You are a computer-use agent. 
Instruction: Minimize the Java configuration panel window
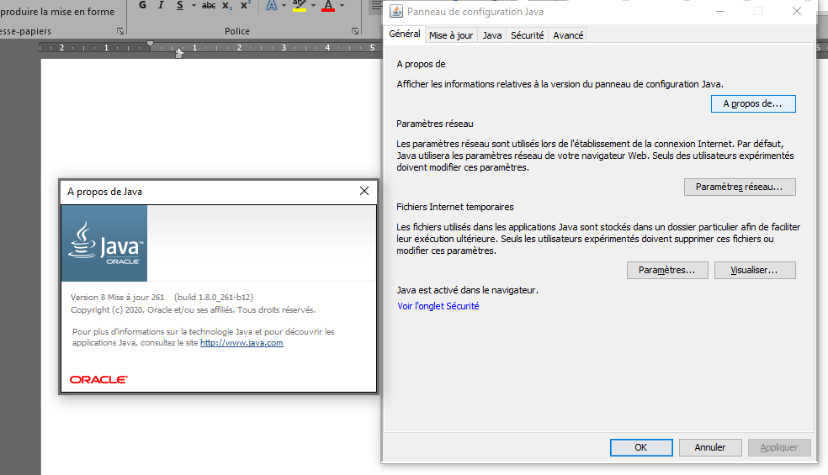tap(720, 11)
